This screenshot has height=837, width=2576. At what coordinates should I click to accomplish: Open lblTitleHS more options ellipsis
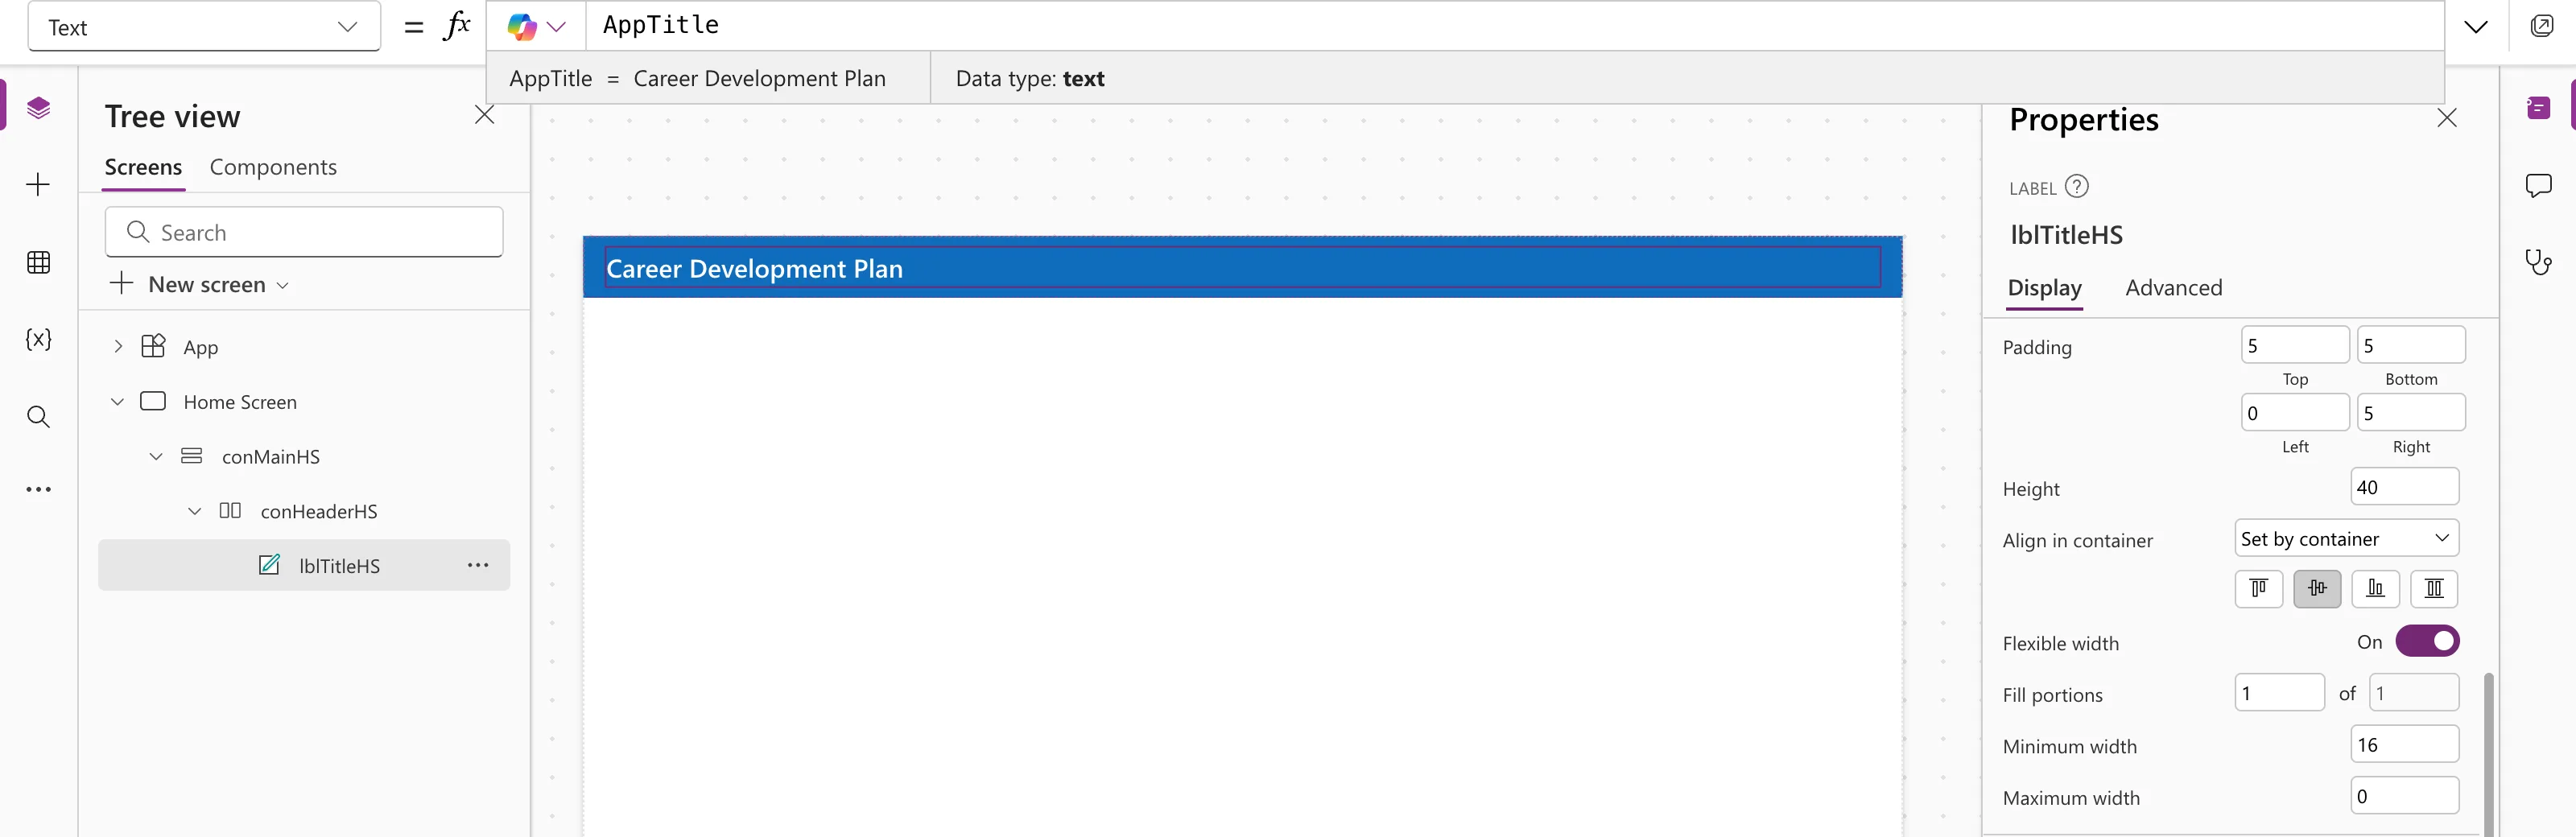(478, 565)
